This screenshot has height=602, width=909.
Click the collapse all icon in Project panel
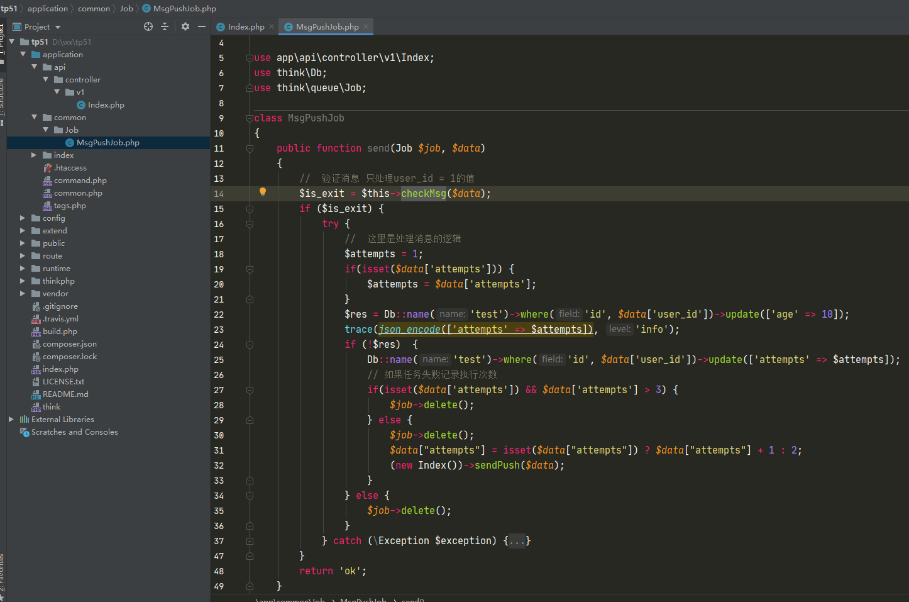pyautogui.click(x=165, y=26)
